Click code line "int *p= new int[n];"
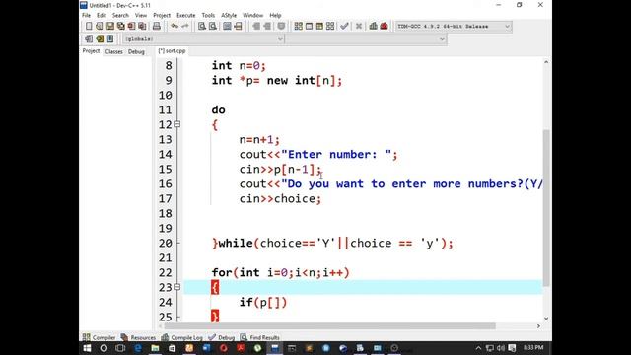The height and width of the screenshot is (355, 631). [x=277, y=81]
